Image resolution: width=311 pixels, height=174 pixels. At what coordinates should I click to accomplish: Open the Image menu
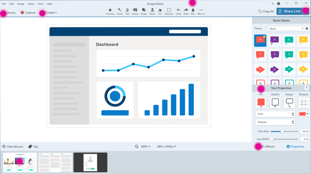click(x=21, y=4)
